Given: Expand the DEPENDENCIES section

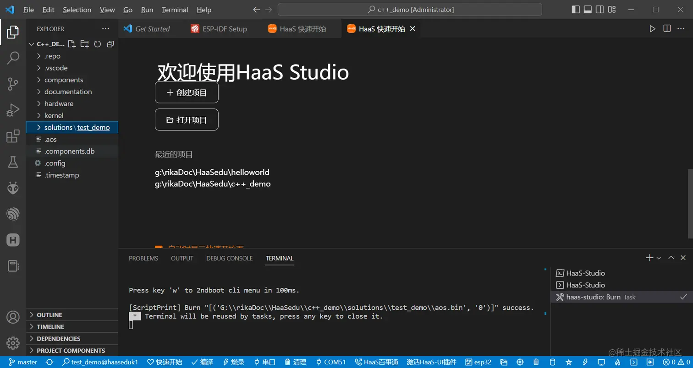Looking at the screenshot, I should tap(72, 339).
